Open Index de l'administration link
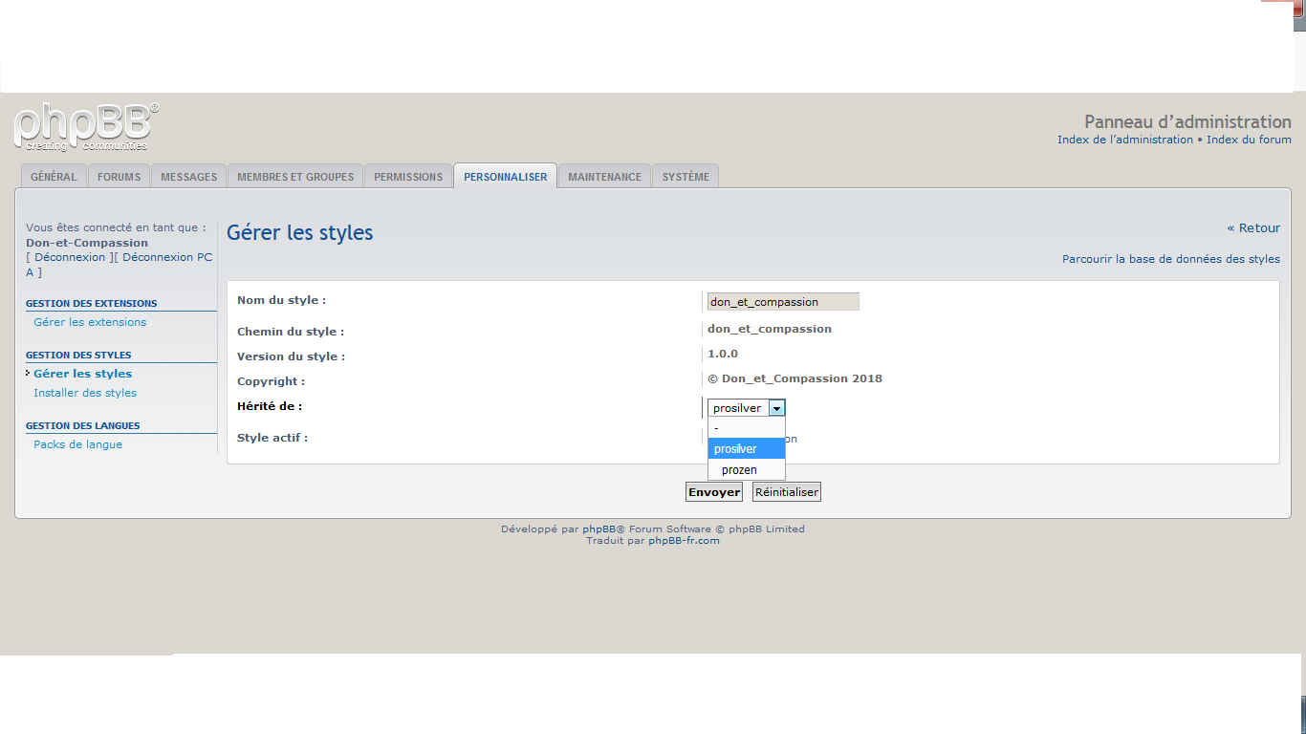1306x734 pixels. click(1125, 140)
